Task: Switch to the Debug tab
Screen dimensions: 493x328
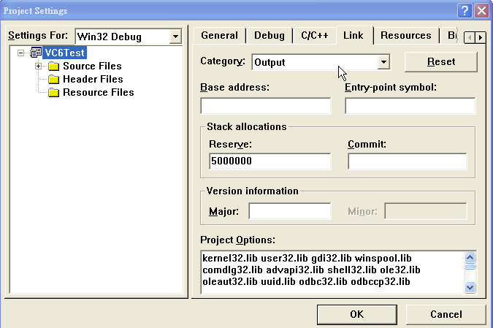Action: pos(270,35)
